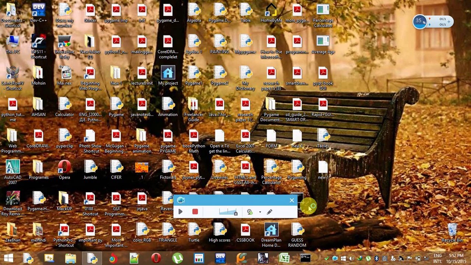Toggle the webcam overlay in recorder toolbar
The image size is (471, 265).
click(250, 212)
